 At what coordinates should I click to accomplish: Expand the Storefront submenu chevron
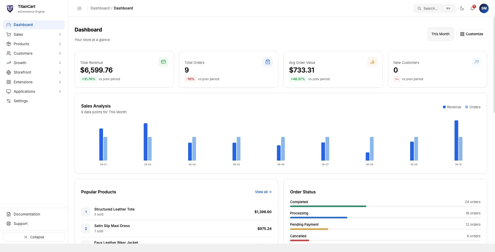click(60, 73)
